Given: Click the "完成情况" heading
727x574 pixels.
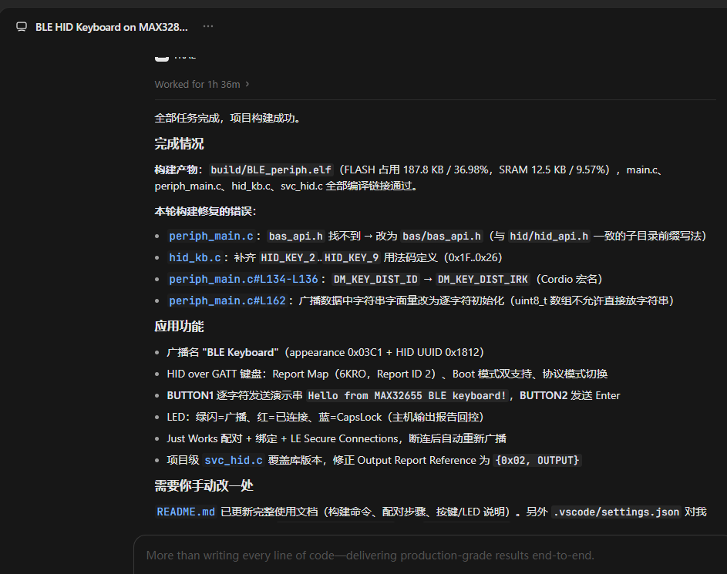Looking at the screenshot, I should point(179,143).
